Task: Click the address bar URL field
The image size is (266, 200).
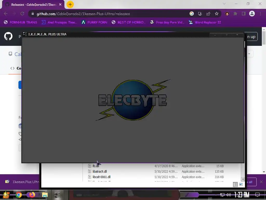Action: pyautogui.click(x=109, y=14)
